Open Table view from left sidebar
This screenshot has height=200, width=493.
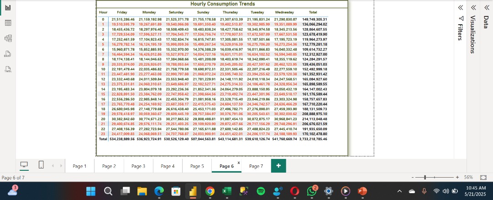(x=8, y=23)
